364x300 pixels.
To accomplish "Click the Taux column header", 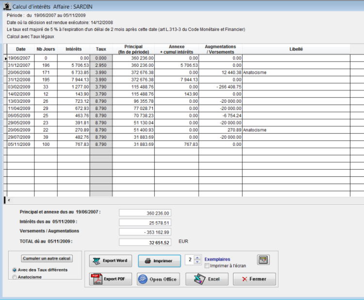I will 101,49.
